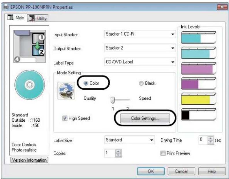This screenshot has width=229, height=179.
Task: Click the printer icon in the title bar
Action: point(6,7)
